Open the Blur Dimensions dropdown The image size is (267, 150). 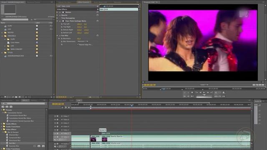tap(83, 41)
